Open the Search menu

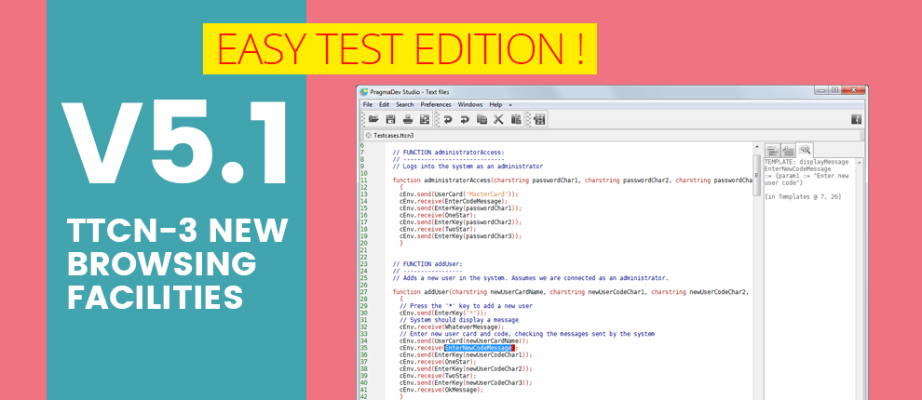(x=404, y=104)
